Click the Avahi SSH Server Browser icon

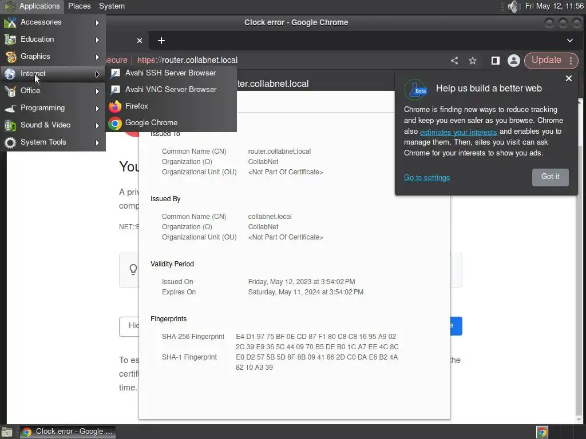pos(115,74)
